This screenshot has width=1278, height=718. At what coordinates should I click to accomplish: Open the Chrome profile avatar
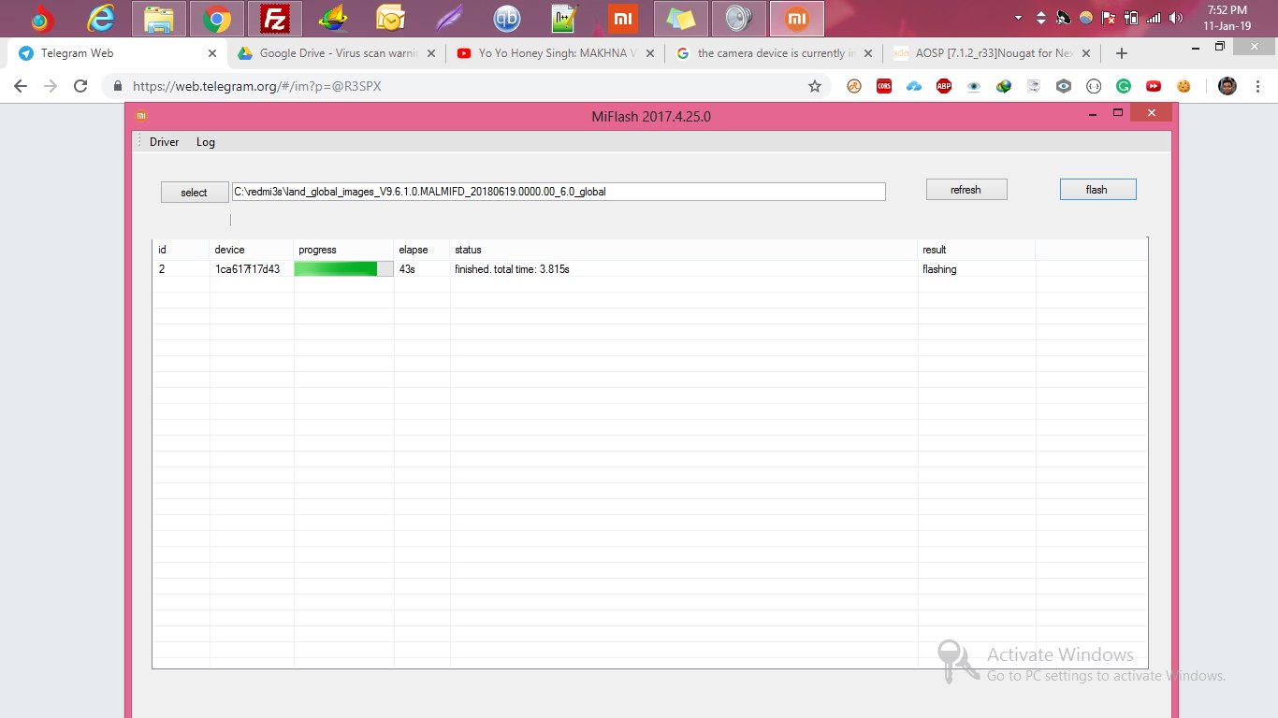(1227, 86)
